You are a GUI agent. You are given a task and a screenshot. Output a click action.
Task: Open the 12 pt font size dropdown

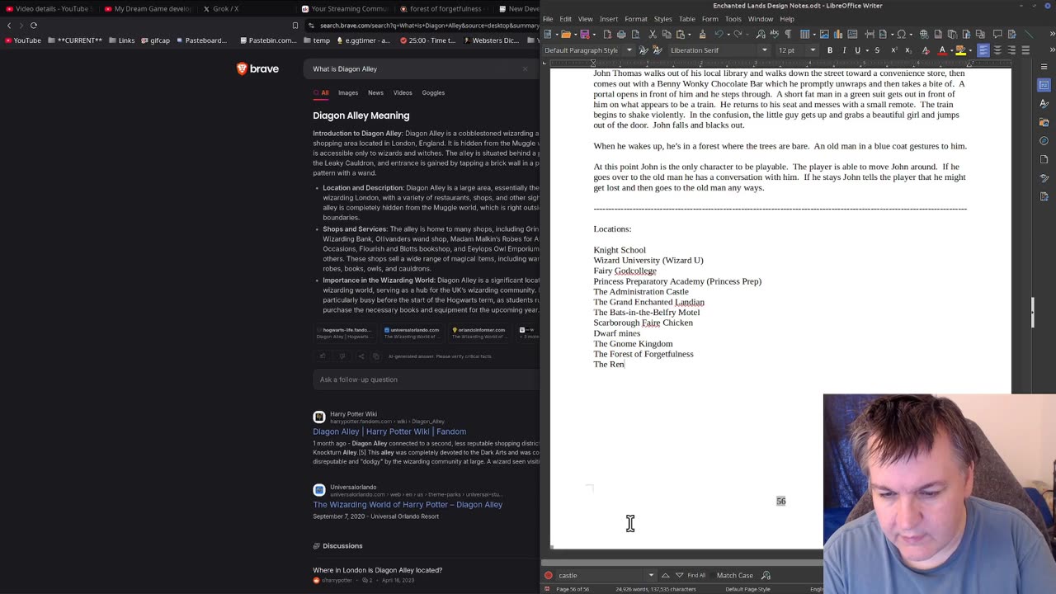pos(813,50)
